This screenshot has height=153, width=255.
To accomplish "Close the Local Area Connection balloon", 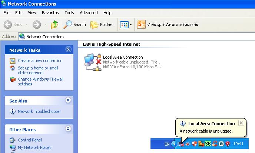I will click(x=241, y=123).
